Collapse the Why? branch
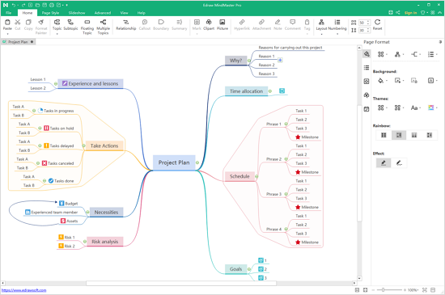The width and height of the screenshot is (445, 295). (249, 61)
